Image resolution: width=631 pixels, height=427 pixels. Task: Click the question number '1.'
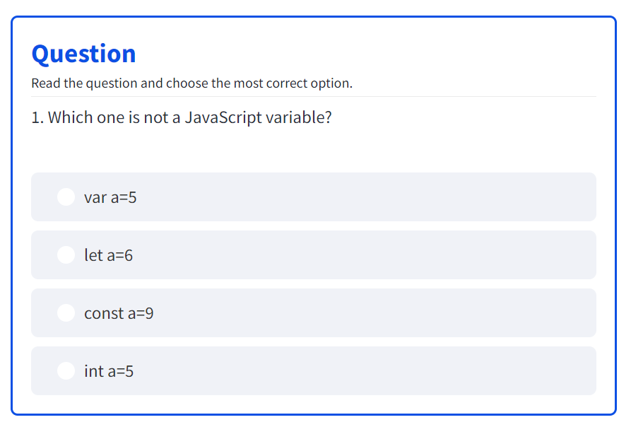tap(37, 117)
